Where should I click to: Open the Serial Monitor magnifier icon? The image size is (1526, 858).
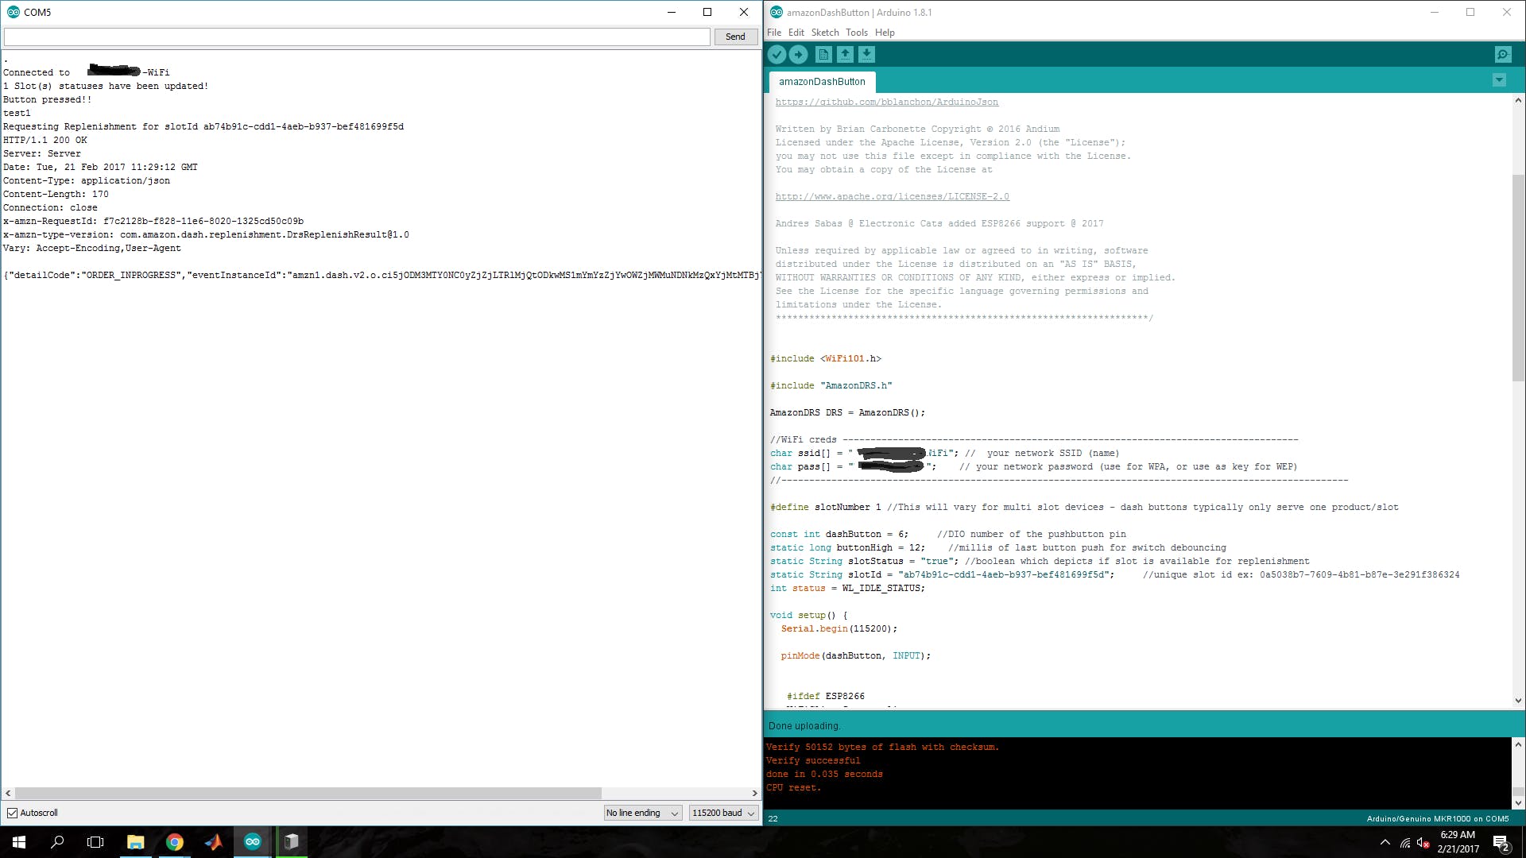pos(1502,54)
